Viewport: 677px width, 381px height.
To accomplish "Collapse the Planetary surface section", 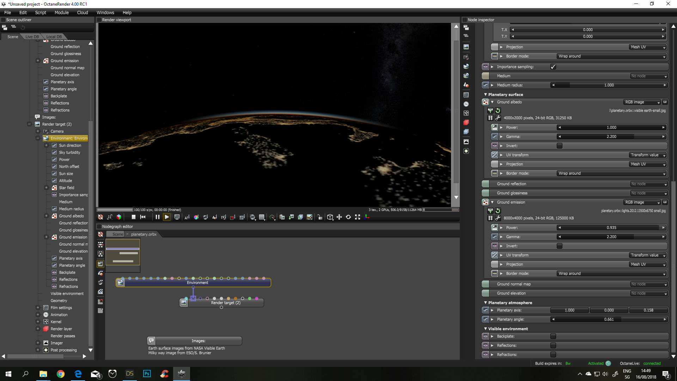I will click(485, 95).
